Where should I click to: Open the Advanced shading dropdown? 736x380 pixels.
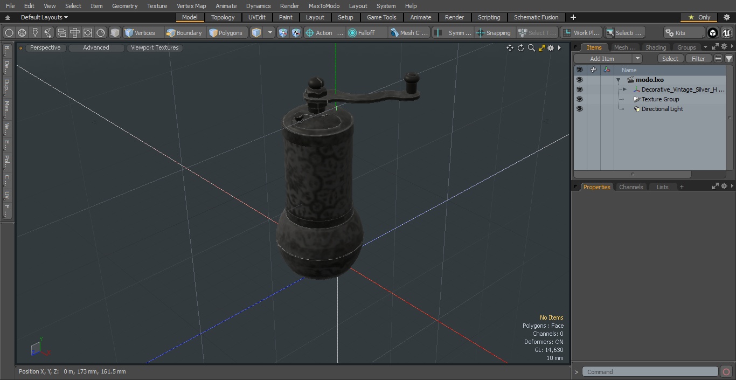point(96,47)
